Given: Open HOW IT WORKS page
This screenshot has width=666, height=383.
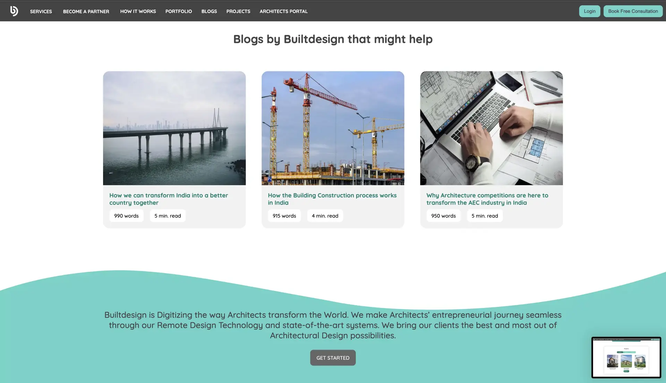Looking at the screenshot, I should [138, 11].
